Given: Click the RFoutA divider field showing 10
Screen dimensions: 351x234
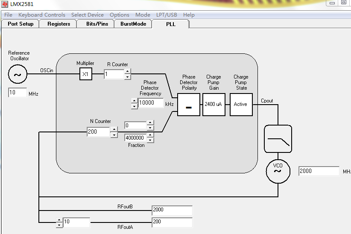Looking at the screenshot, I should coord(76,222).
